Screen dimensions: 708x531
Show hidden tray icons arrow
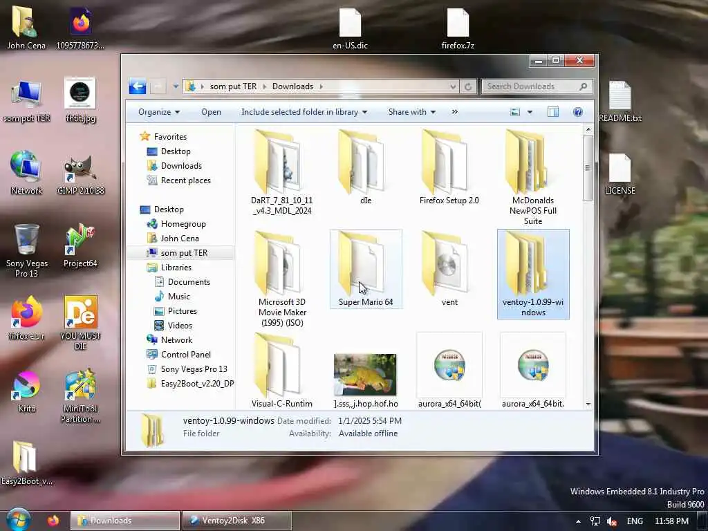click(x=578, y=521)
